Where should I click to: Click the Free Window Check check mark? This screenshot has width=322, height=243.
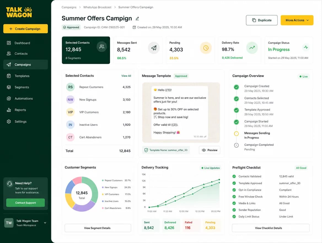(x=234, y=197)
